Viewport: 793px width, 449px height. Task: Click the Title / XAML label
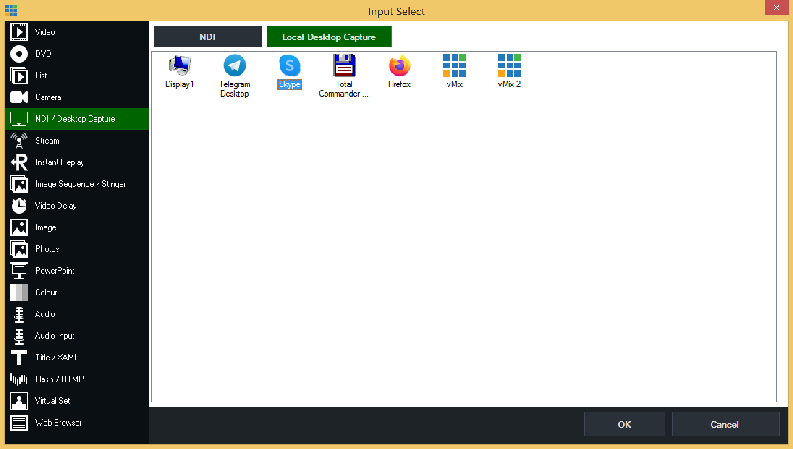(x=57, y=358)
